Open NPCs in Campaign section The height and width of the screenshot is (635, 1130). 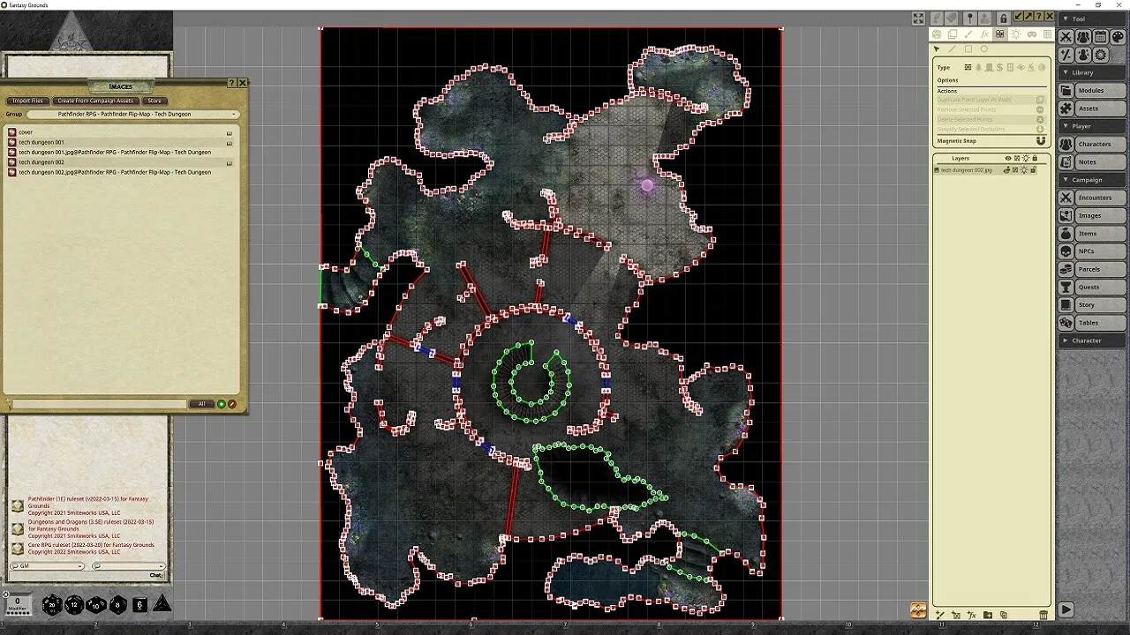[1100, 251]
